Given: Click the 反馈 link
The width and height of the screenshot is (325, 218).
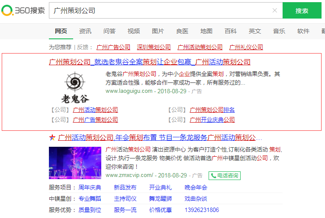Looking at the screenshot, I should pos(83,47).
